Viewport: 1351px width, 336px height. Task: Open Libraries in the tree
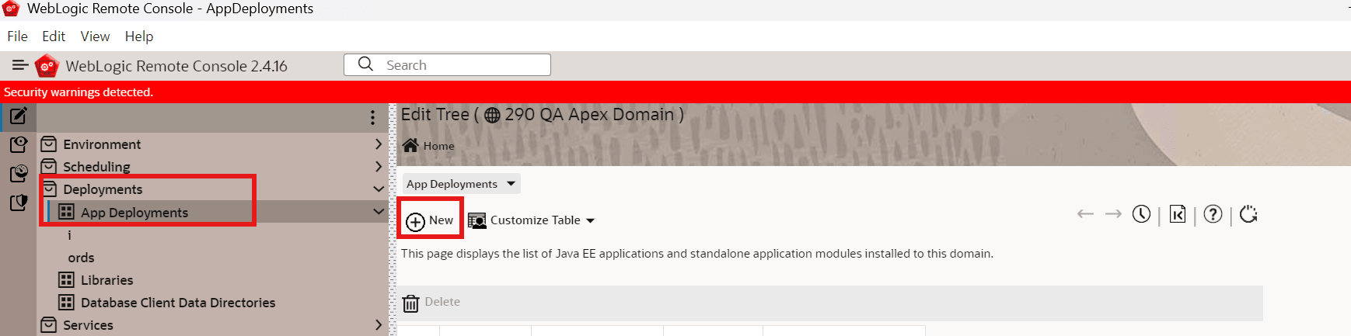tap(107, 280)
